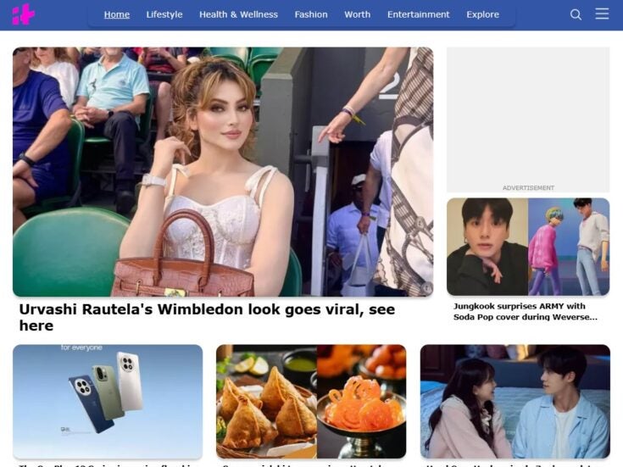Go to the Home nav item
This screenshot has height=467, width=623.
(x=117, y=14)
